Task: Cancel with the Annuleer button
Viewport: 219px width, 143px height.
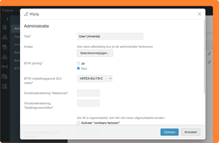Action: click(x=191, y=132)
